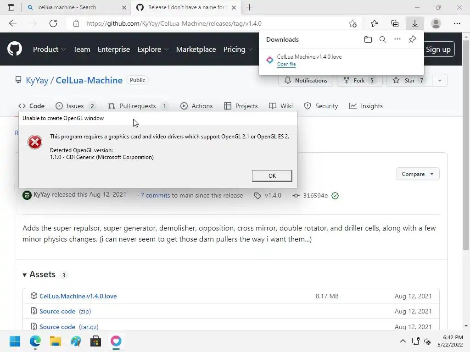Open the 7 commits link
The width and height of the screenshot is (470, 352).
[x=155, y=195]
